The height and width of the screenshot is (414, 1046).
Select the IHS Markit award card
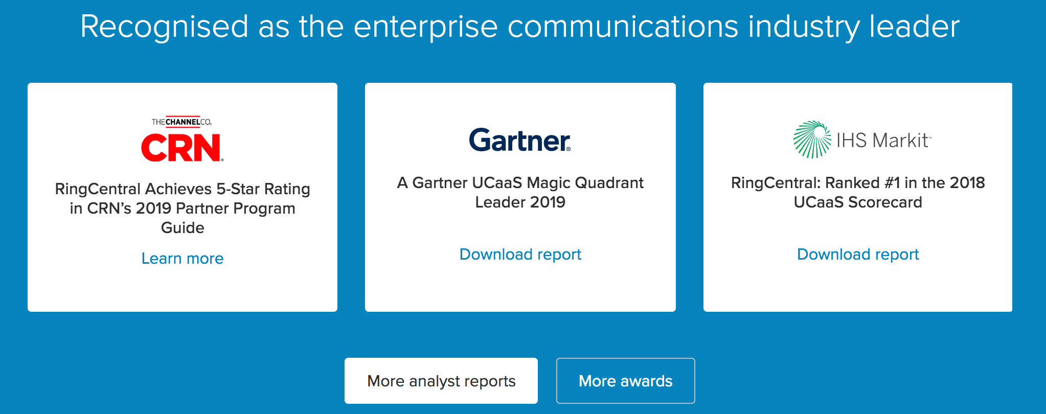pos(858,197)
